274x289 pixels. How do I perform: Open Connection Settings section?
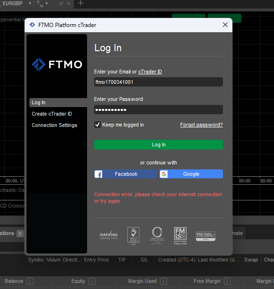(54, 126)
